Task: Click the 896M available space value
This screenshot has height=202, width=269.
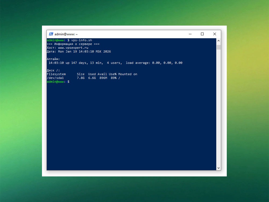Action: click(104, 78)
